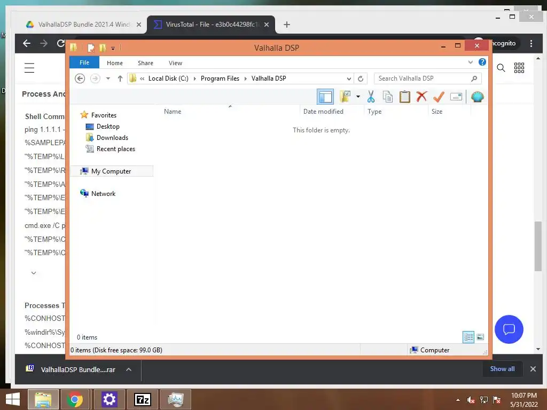Open the recent locations dropdown arrow
The image size is (547, 410).
click(x=108, y=78)
